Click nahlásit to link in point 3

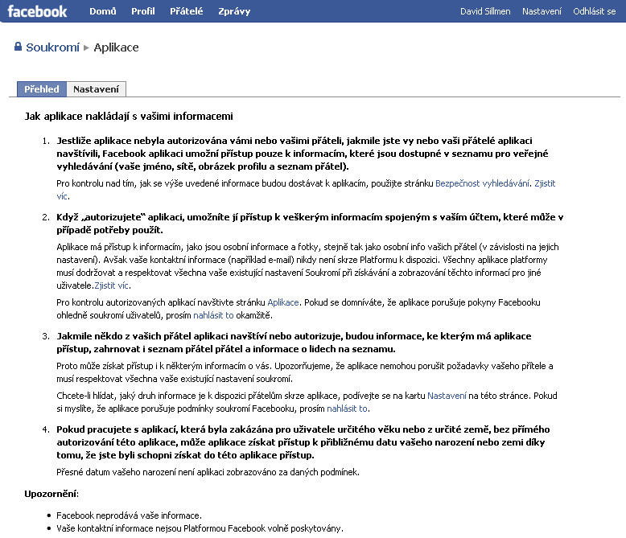(x=347, y=409)
